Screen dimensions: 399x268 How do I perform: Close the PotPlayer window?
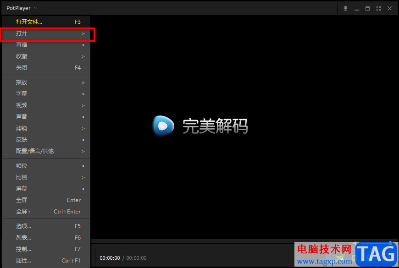389,8
